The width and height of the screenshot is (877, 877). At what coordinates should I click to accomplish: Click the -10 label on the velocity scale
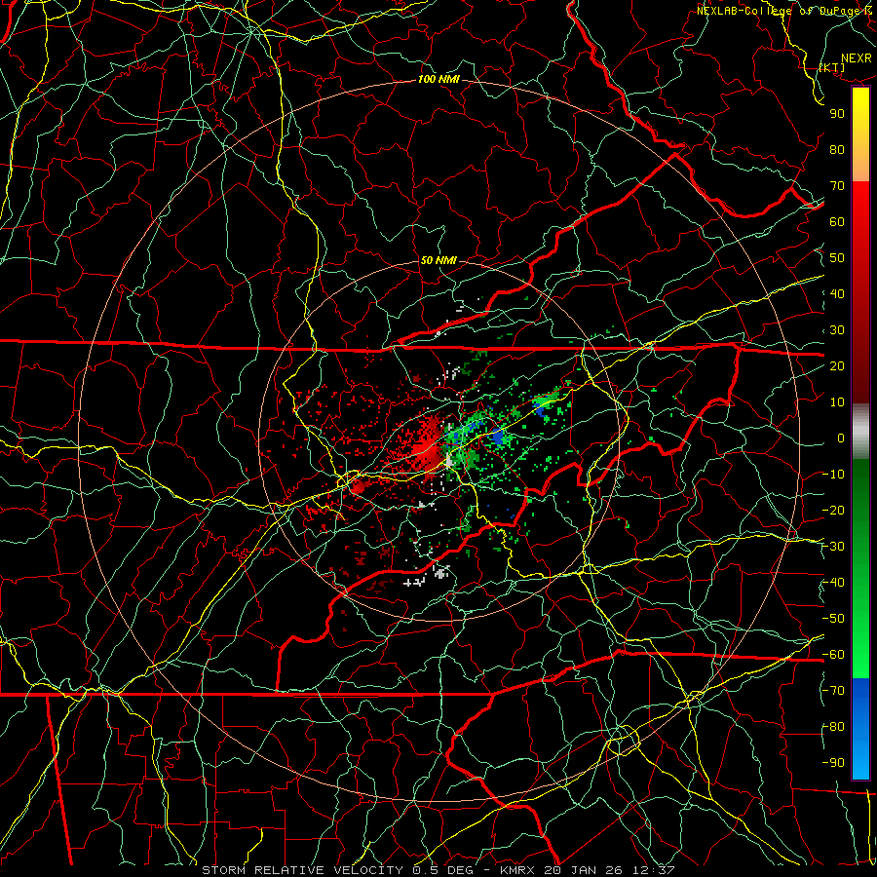833,475
